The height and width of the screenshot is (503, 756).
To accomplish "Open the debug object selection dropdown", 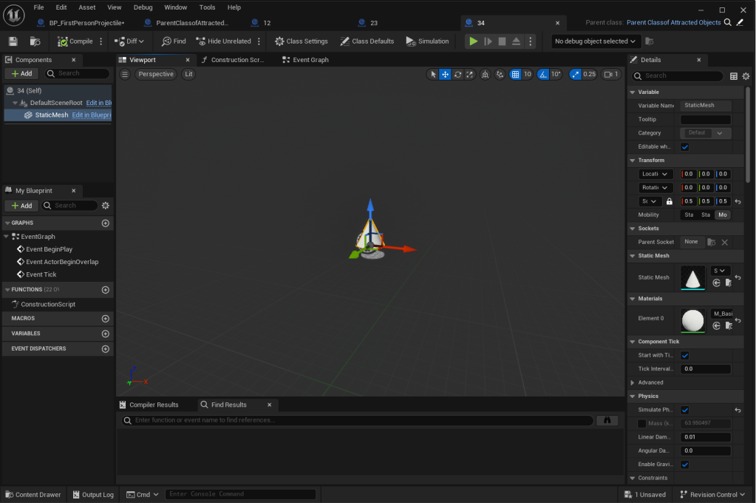I will click(595, 41).
